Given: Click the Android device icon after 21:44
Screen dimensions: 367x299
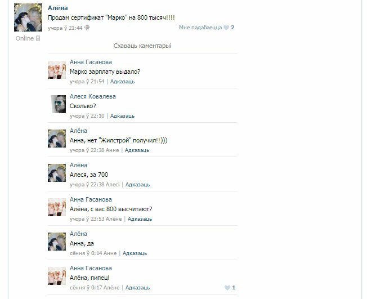Looking at the screenshot, I should 87,28.
